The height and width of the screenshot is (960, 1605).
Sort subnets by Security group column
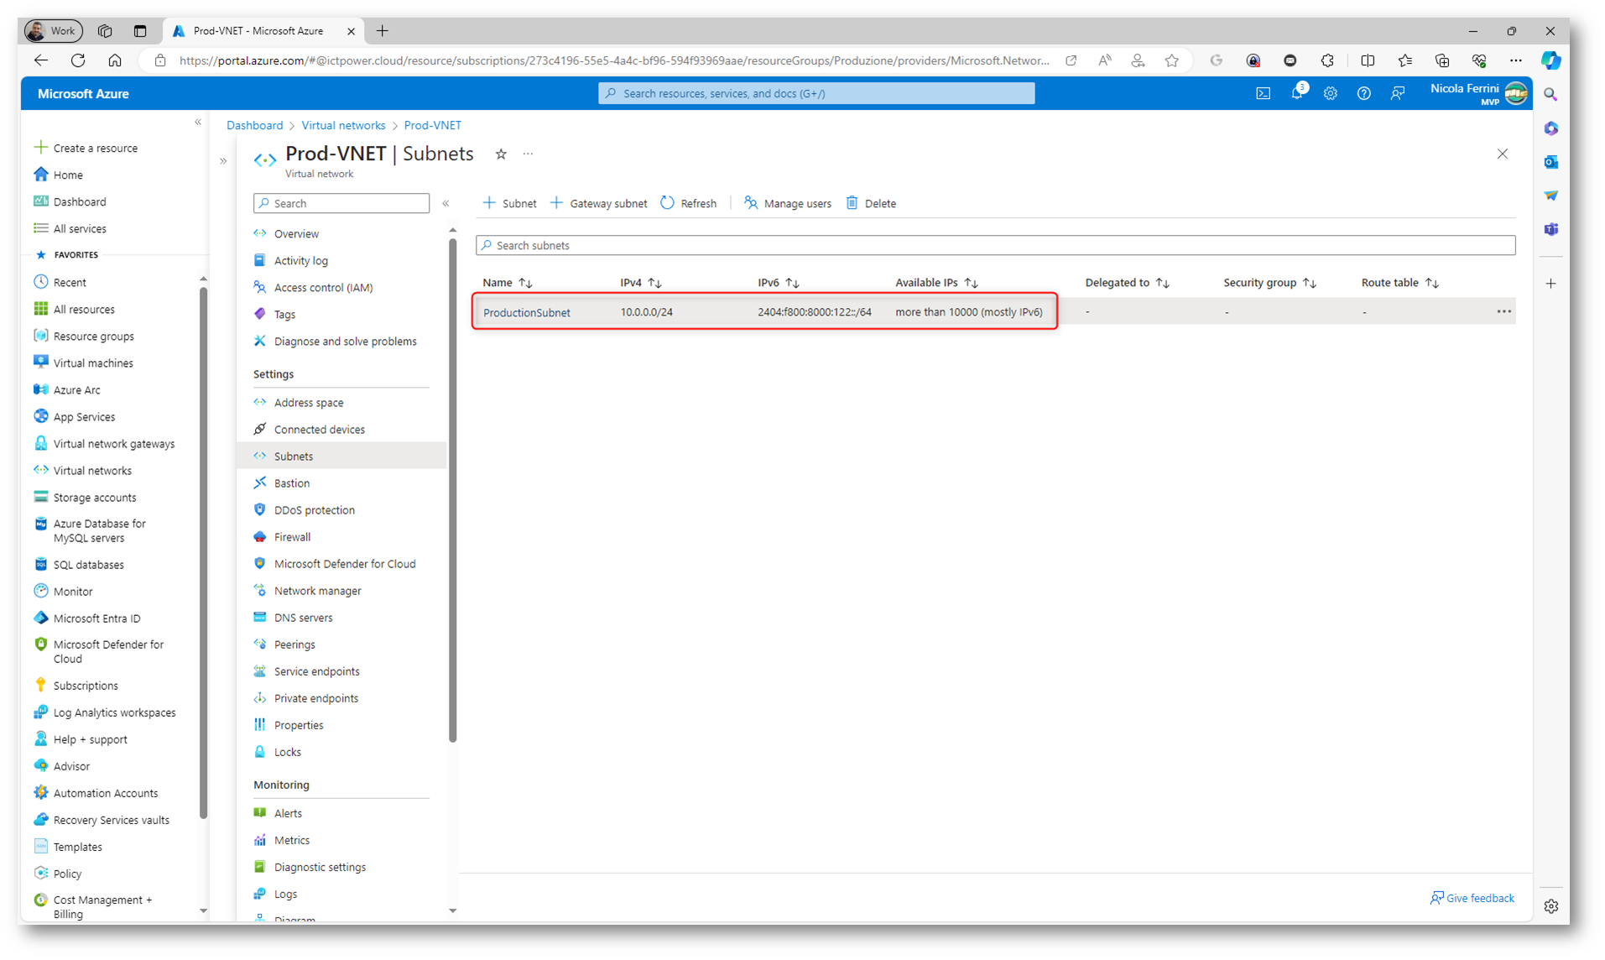click(x=1269, y=283)
